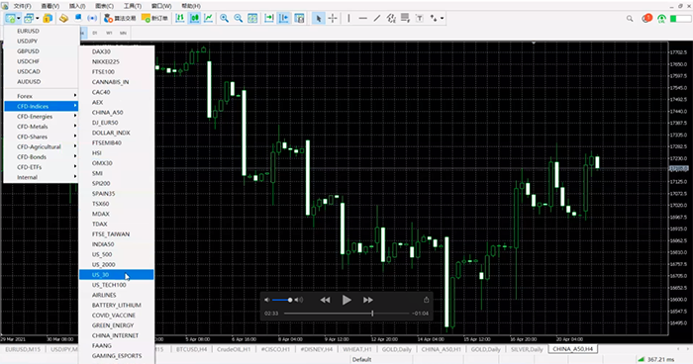Click the zoom out magnifier icon
693x364 pixels.
239,18
